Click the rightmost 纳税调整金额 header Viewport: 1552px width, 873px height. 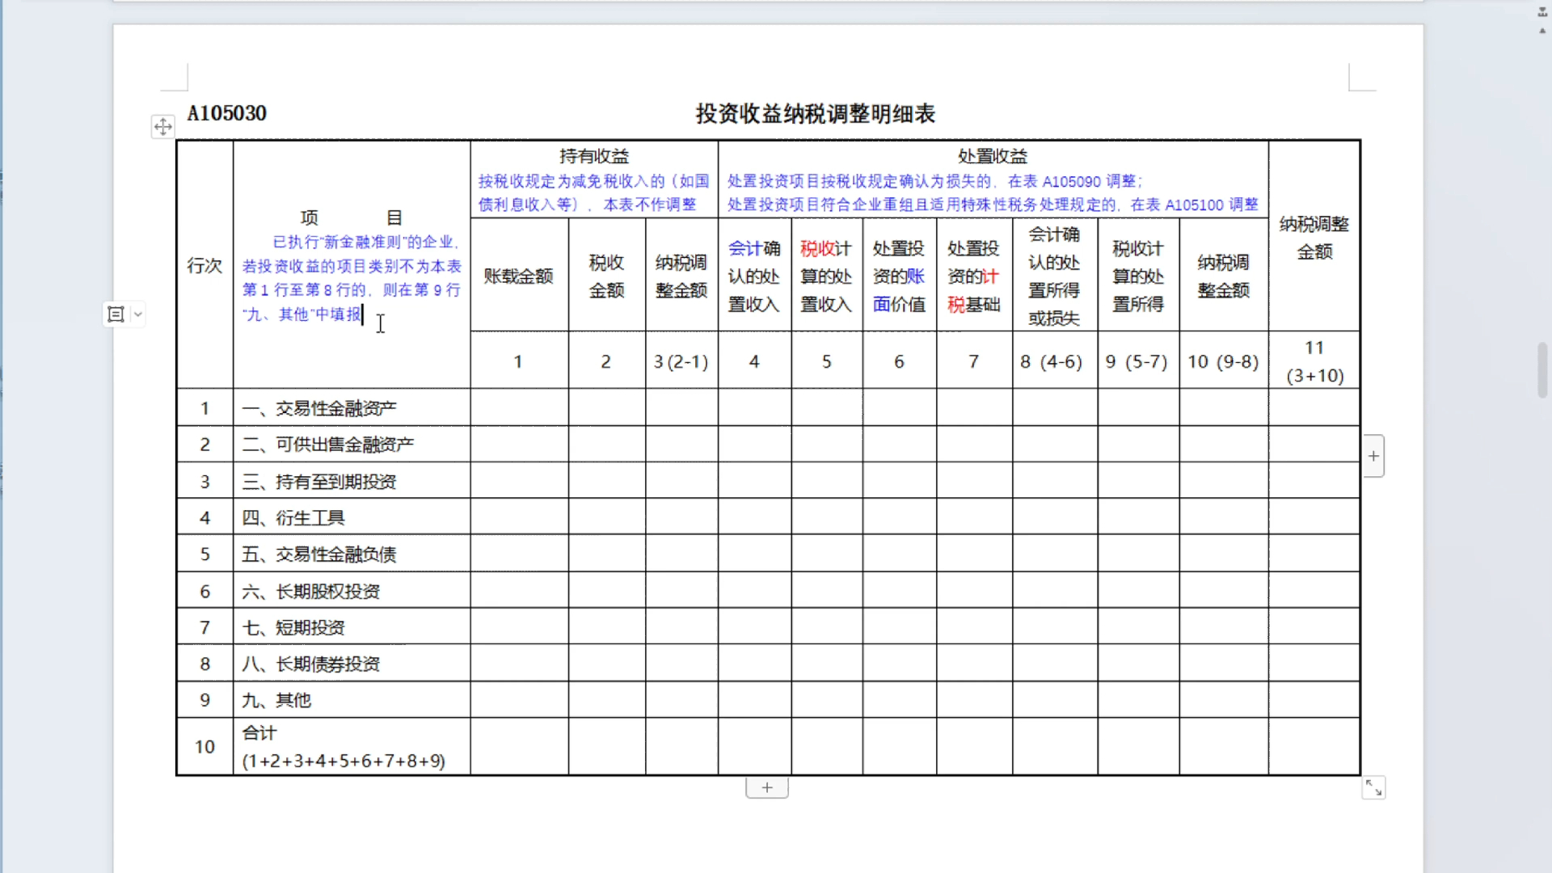(x=1314, y=238)
